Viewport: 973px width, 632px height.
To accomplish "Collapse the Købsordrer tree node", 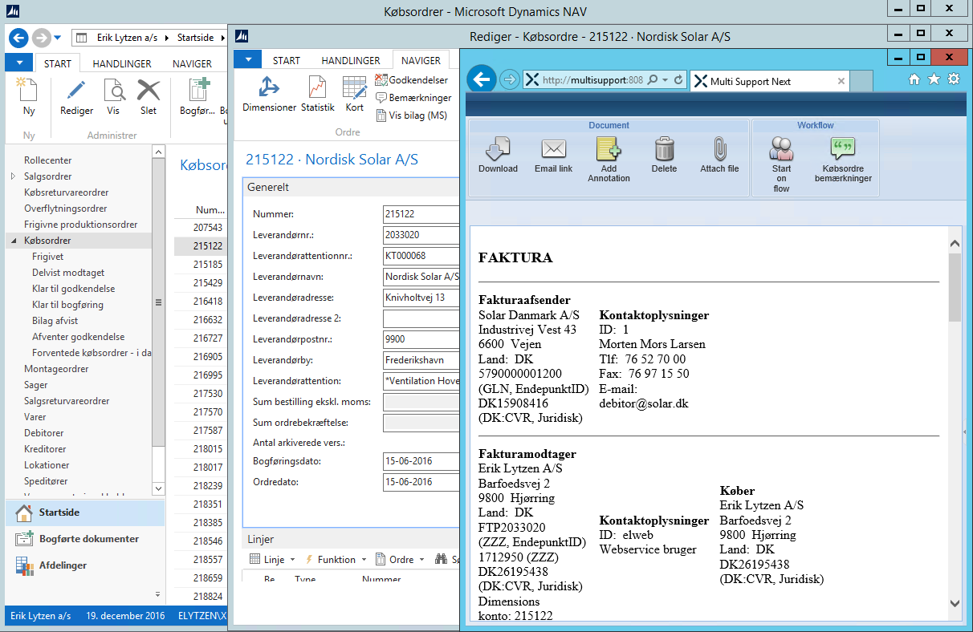I will click(x=13, y=241).
